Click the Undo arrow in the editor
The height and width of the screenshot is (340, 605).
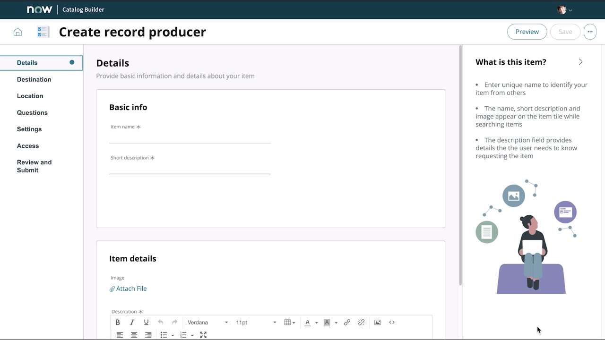coord(161,323)
